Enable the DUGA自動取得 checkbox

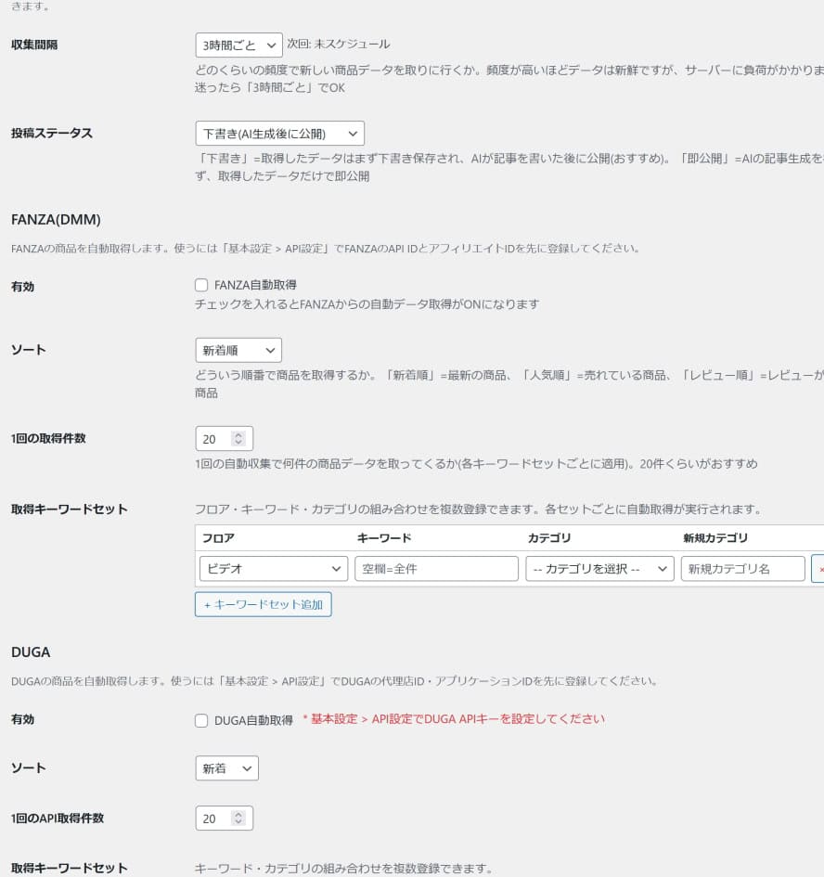[x=201, y=720]
